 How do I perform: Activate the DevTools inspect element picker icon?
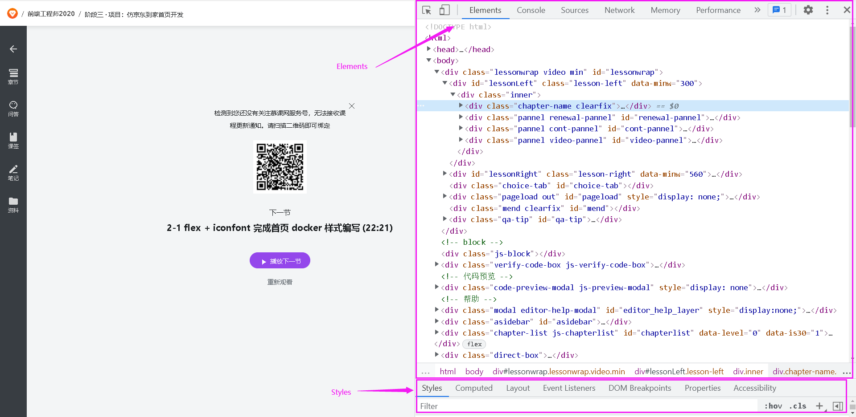tap(427, 10)
